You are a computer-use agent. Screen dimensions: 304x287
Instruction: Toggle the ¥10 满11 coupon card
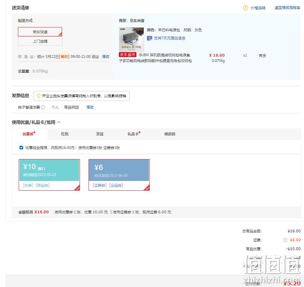click(x=49, y=175)
